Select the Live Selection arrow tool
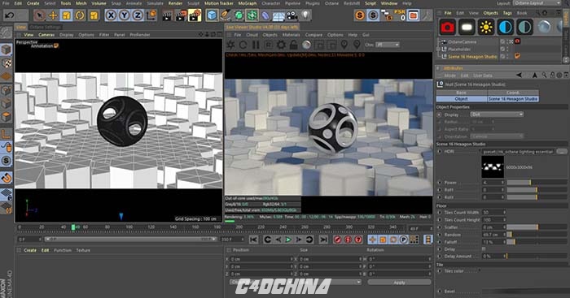 (x=39, y=15)
